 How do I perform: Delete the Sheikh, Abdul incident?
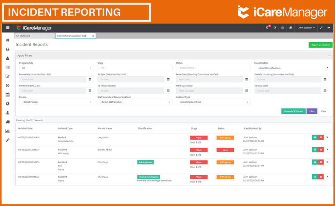[x=321, y=150]
